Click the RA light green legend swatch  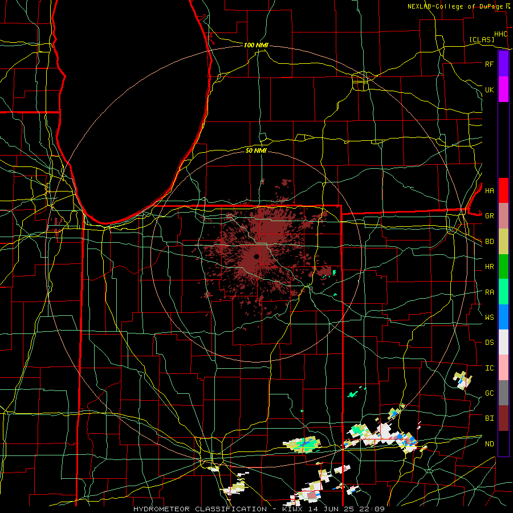pos(503,292)
